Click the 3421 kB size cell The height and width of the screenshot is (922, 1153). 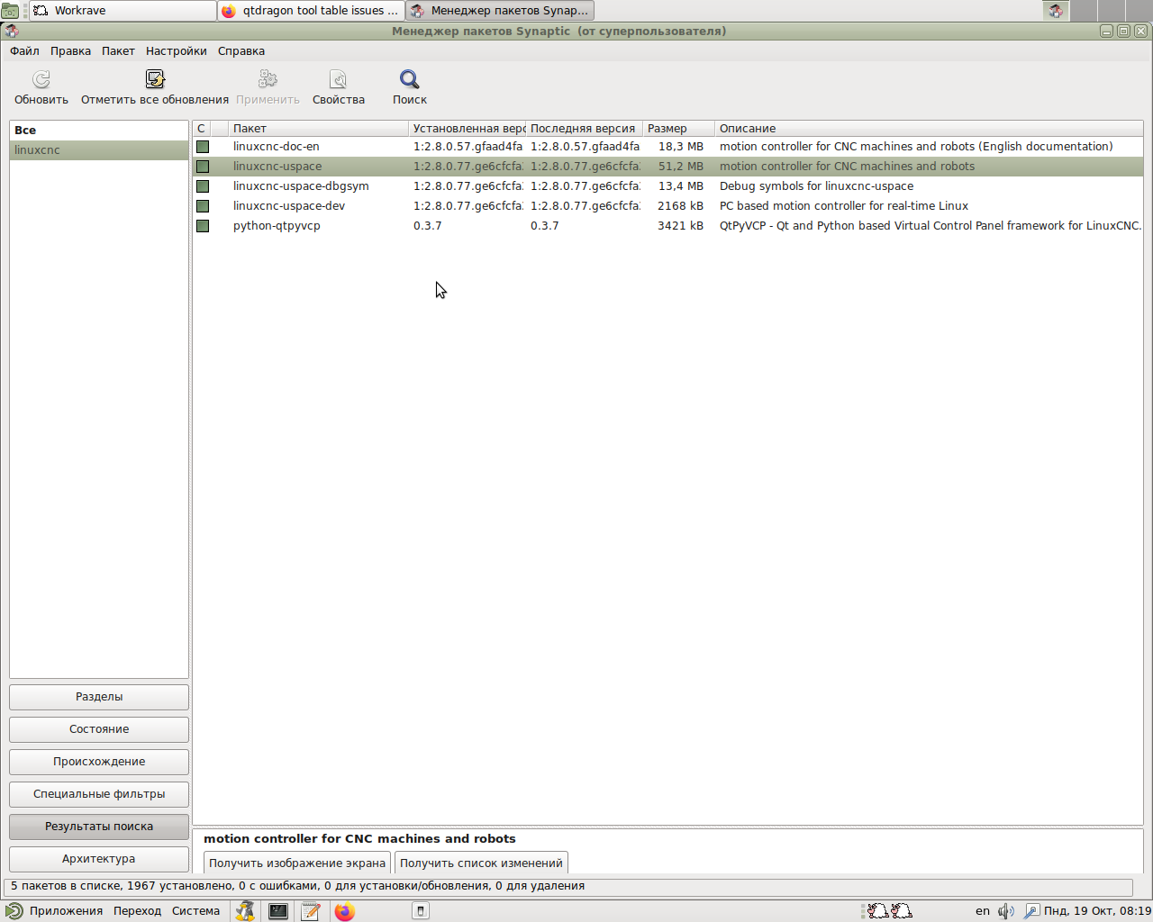[680, 226]
